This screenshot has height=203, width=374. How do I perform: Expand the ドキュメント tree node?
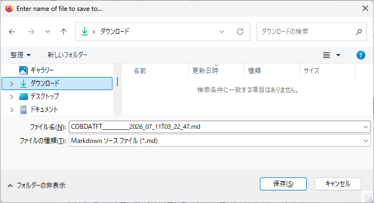click(x=11, y=110)
